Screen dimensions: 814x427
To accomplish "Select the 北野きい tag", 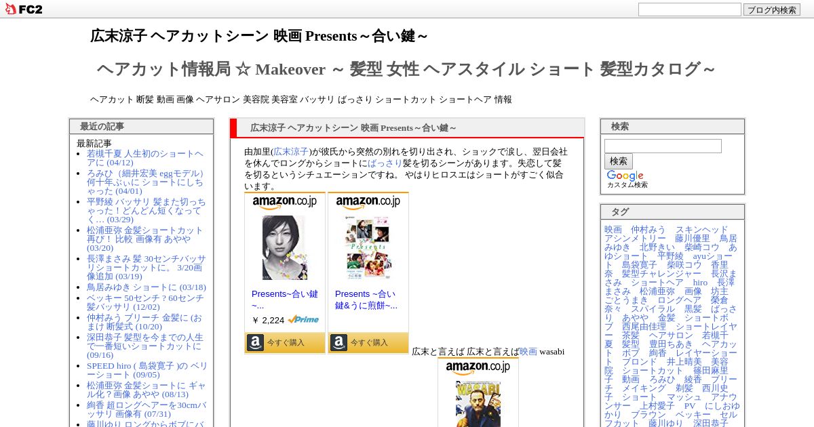I will coord(657,247).
